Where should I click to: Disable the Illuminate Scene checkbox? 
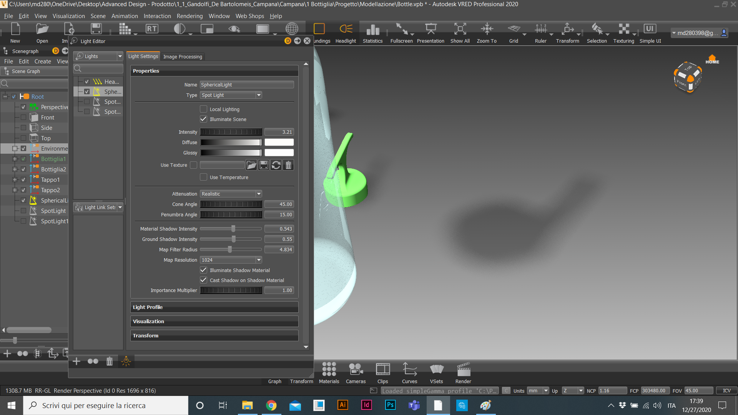pos(203,119)
